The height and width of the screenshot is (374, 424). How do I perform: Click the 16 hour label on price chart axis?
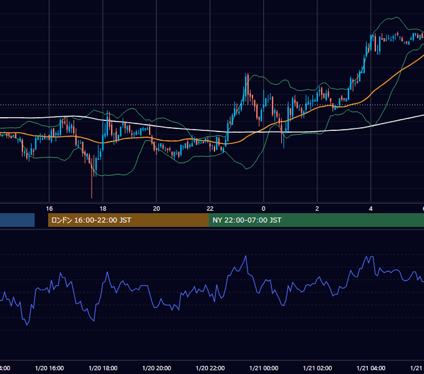49,209
